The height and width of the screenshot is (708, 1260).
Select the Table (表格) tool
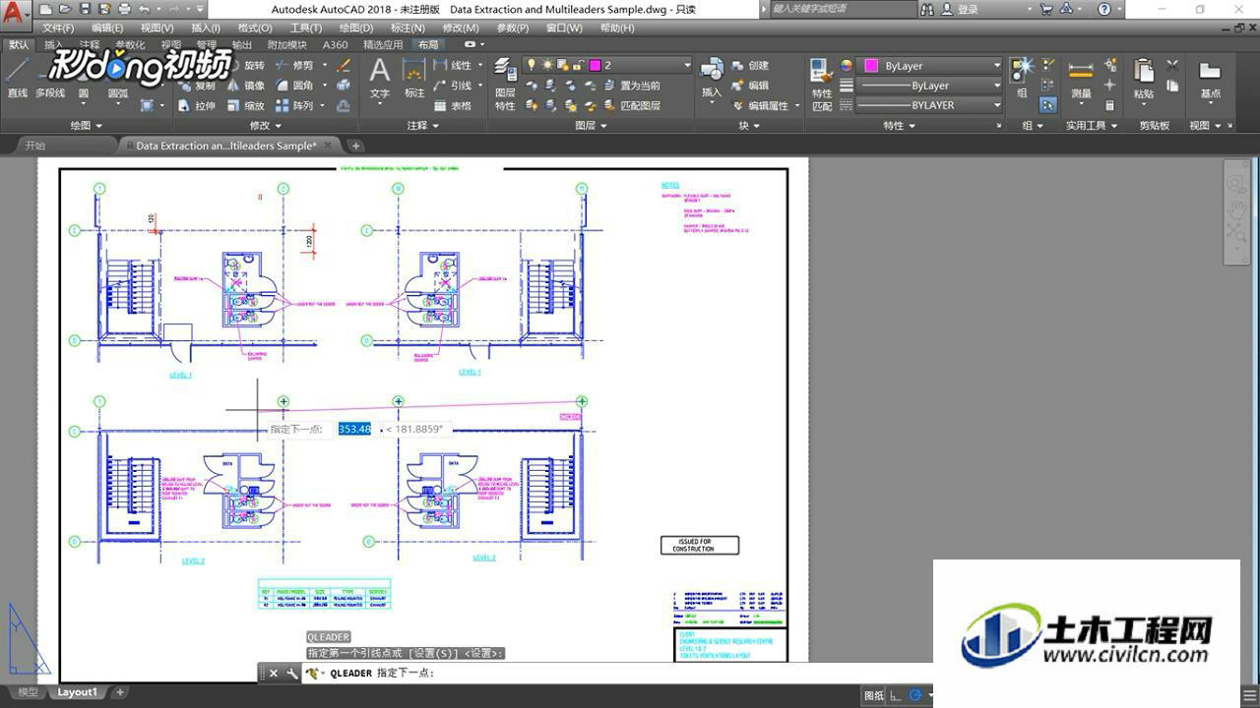pos(453,105)
